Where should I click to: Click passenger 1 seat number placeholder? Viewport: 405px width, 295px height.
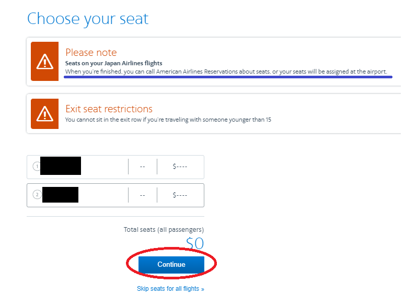(143, 167)
